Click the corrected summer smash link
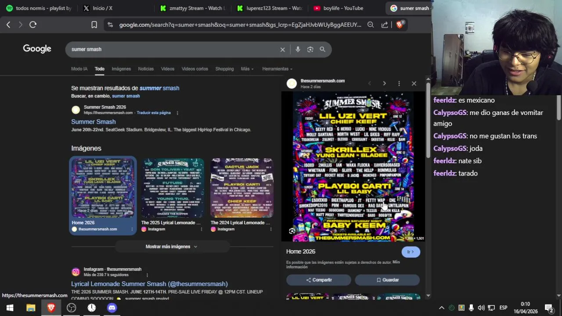This screenshot has width=562, height=316. [x=159, y=88]
